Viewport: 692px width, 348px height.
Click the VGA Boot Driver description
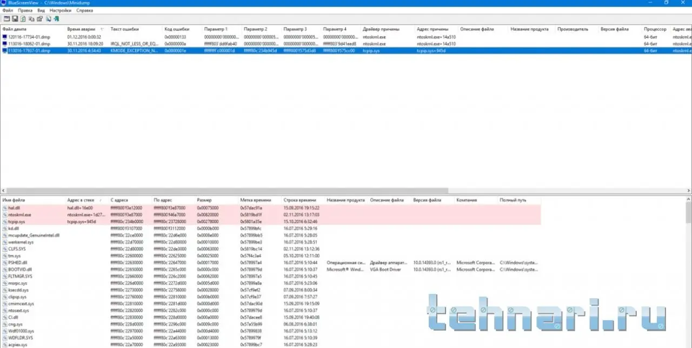coord(386,269)
